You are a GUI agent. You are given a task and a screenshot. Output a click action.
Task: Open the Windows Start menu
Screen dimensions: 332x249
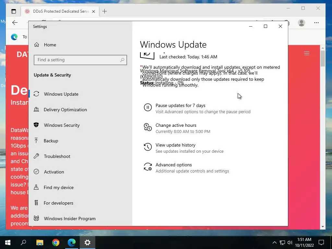[8, 243]
